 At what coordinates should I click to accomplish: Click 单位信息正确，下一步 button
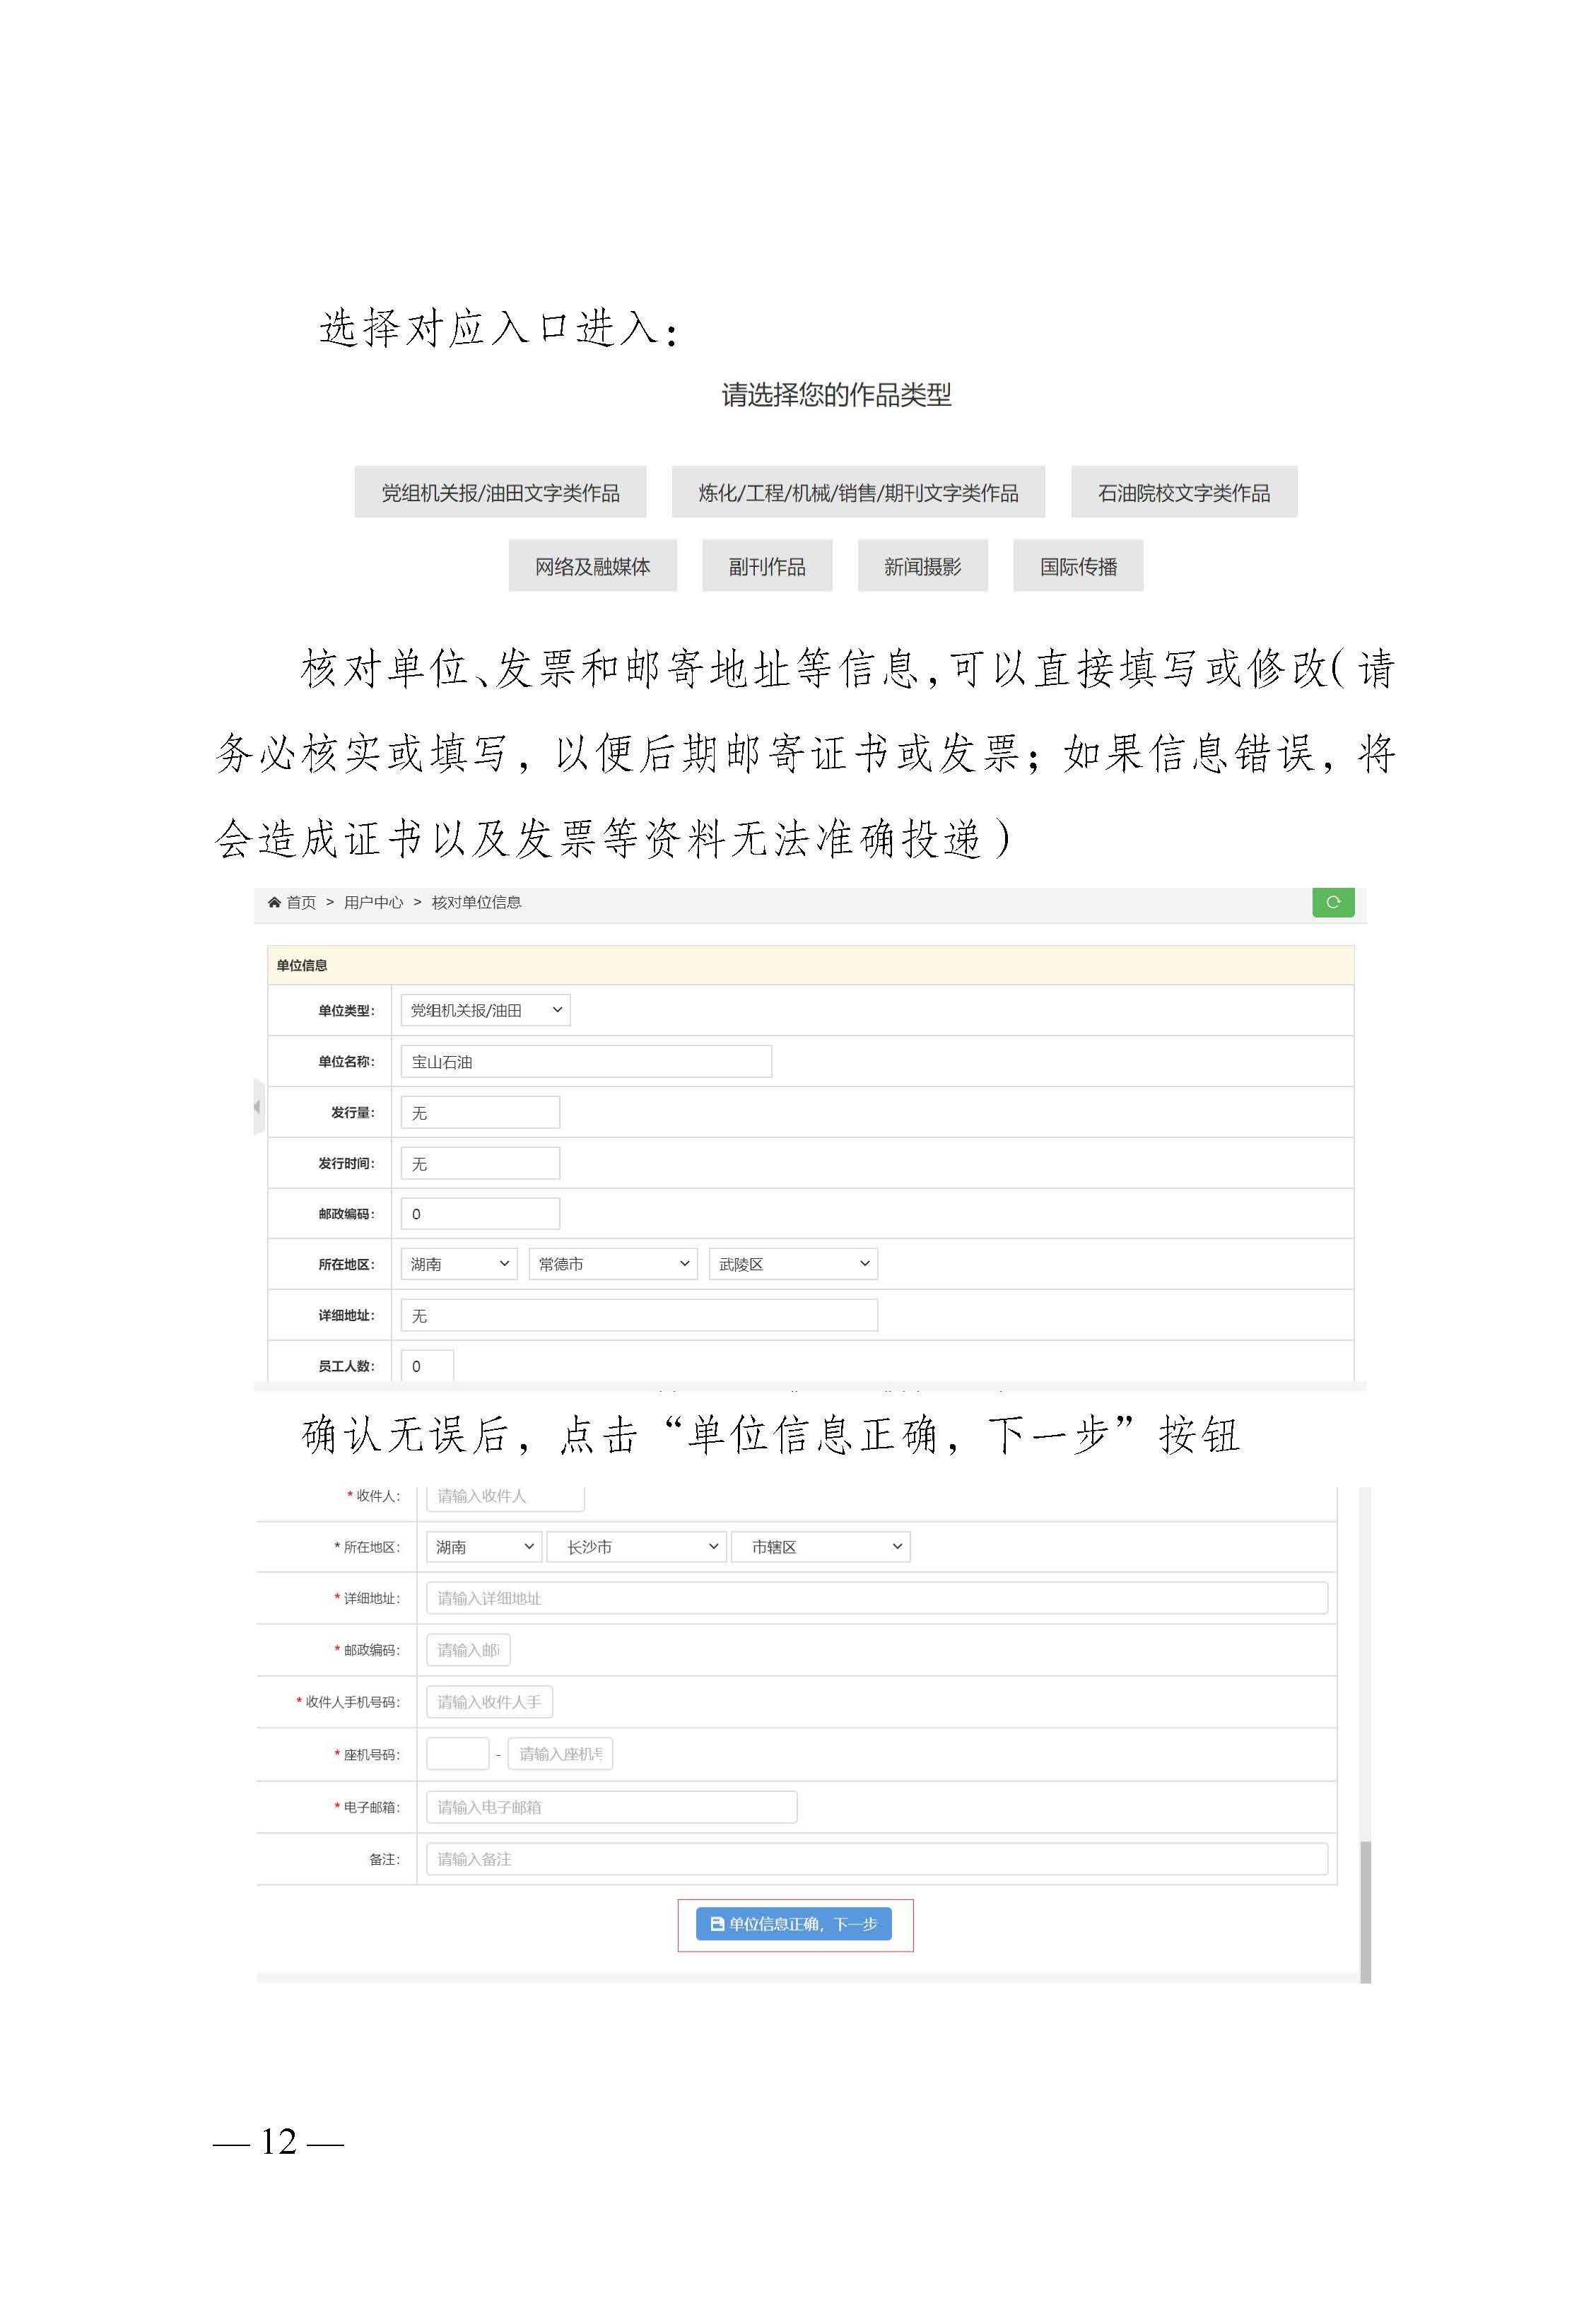[794, 1924]
